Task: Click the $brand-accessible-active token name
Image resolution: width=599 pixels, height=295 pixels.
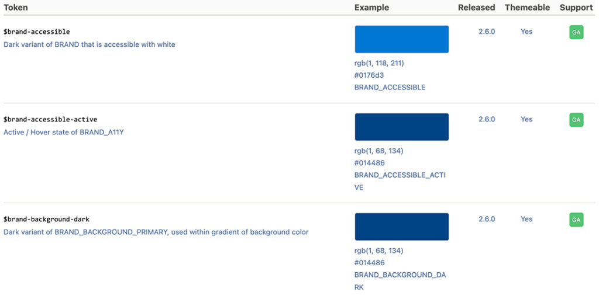Action: point(50,119)
